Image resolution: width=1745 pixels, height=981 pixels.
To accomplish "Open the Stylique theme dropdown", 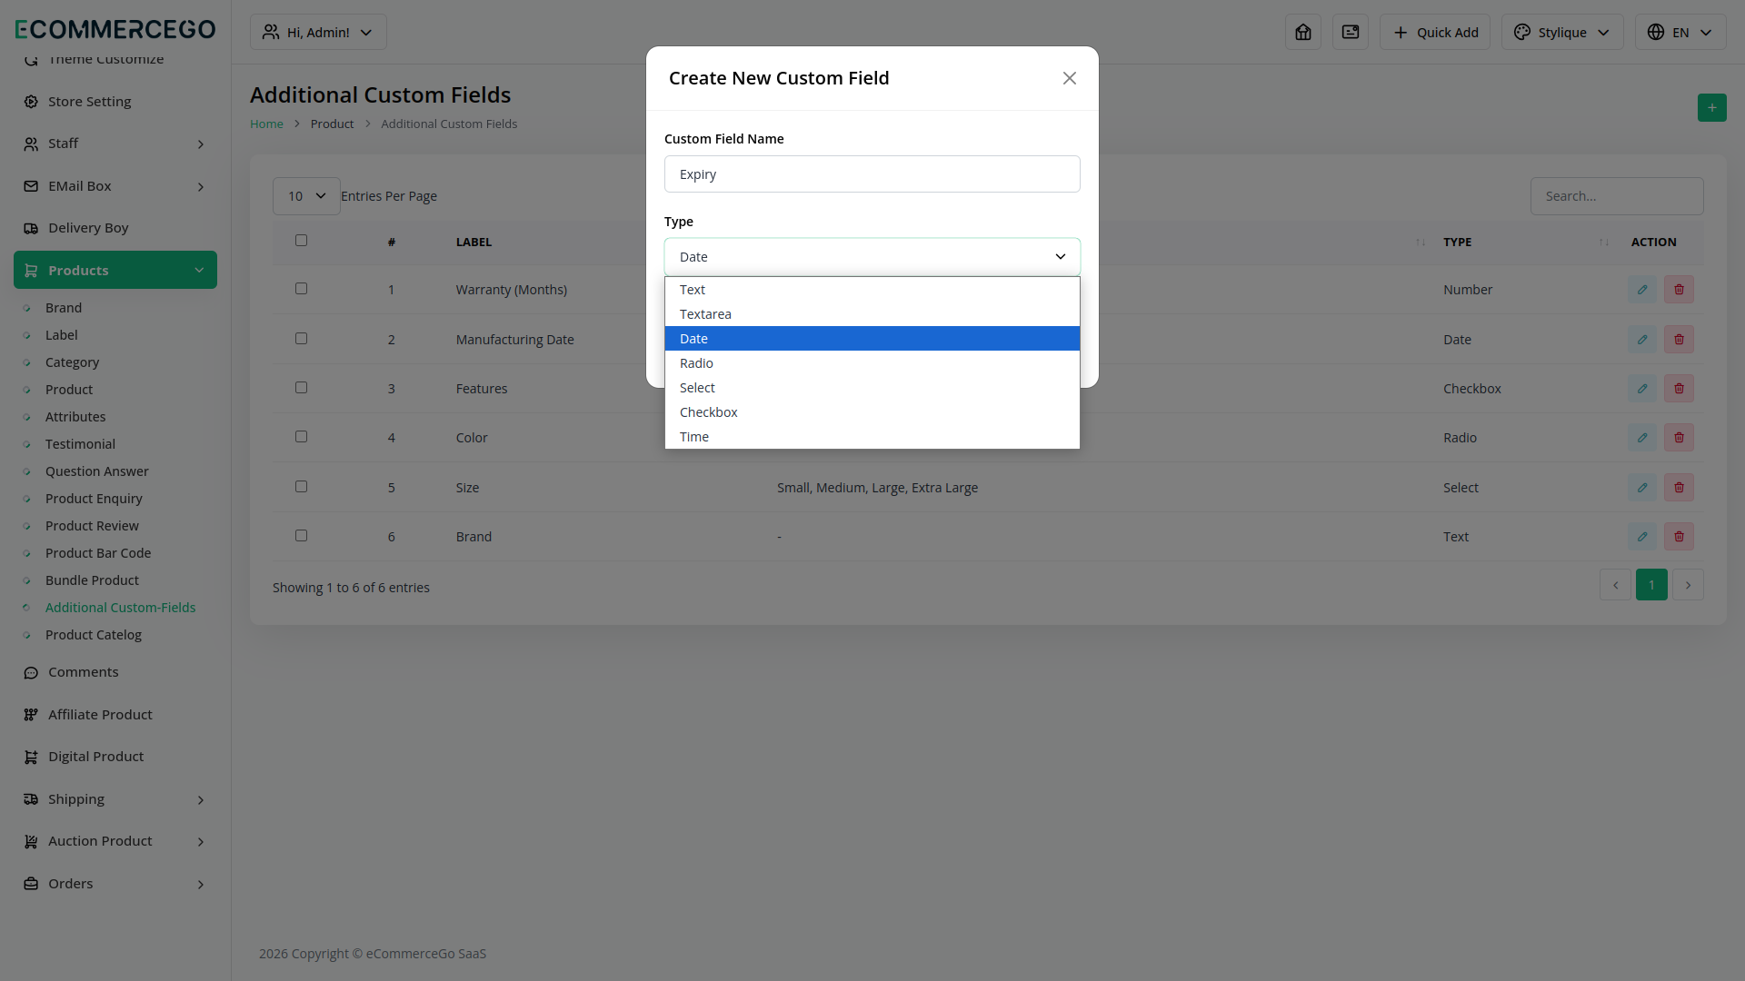I will point(1562,32).
